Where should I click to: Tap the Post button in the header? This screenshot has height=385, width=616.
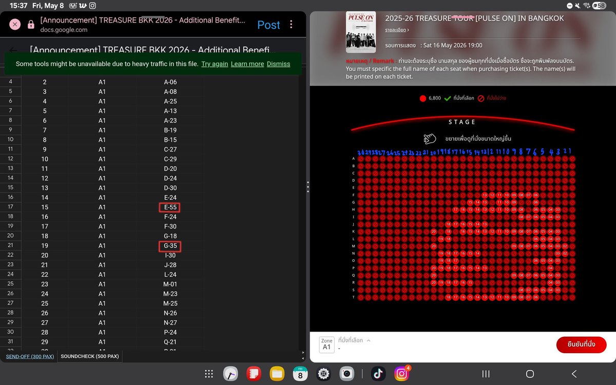coord(268,25)
